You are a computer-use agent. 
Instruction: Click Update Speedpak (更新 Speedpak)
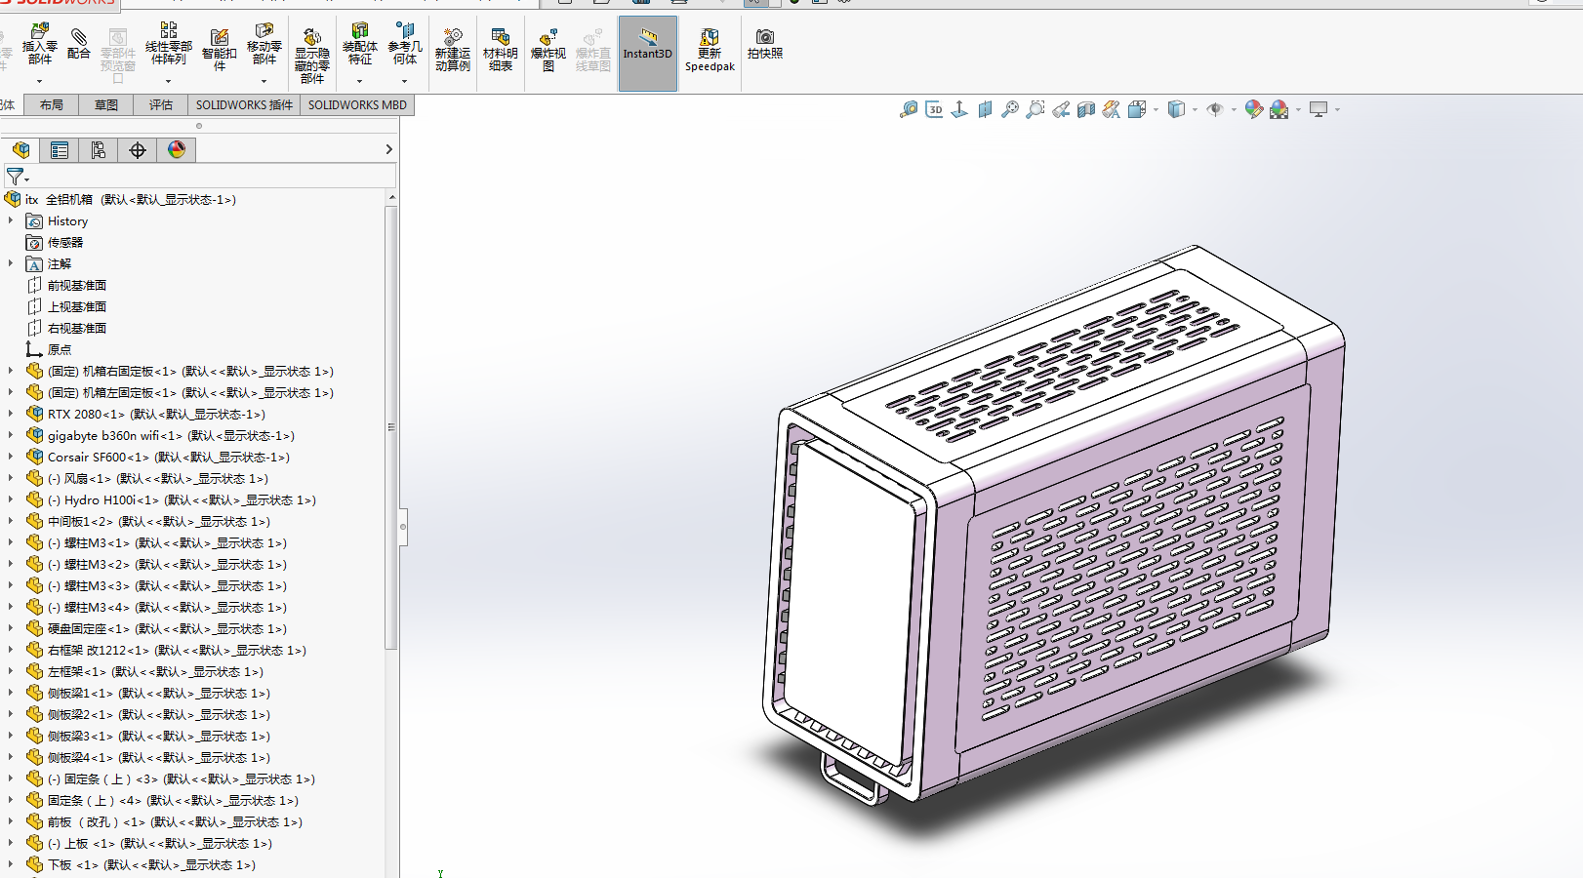pyautogui.click(x=710, y=51)
